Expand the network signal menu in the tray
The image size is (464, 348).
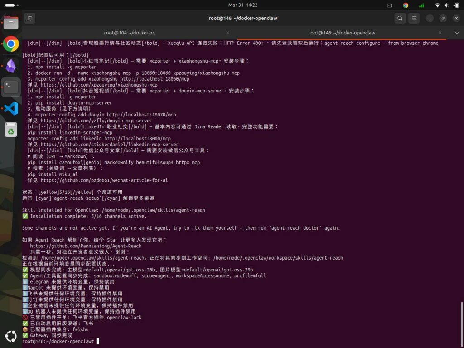(421, 5)
